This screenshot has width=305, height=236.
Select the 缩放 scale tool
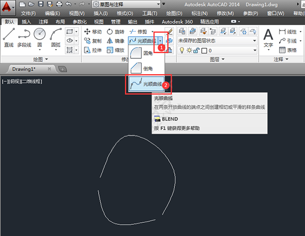pos(115,50)
